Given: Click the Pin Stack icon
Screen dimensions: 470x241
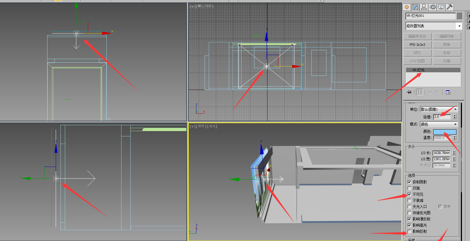Looking at the screenshot, I should click(409, 92).
